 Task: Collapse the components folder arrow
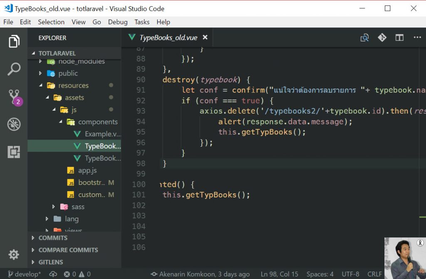point(61,122)
